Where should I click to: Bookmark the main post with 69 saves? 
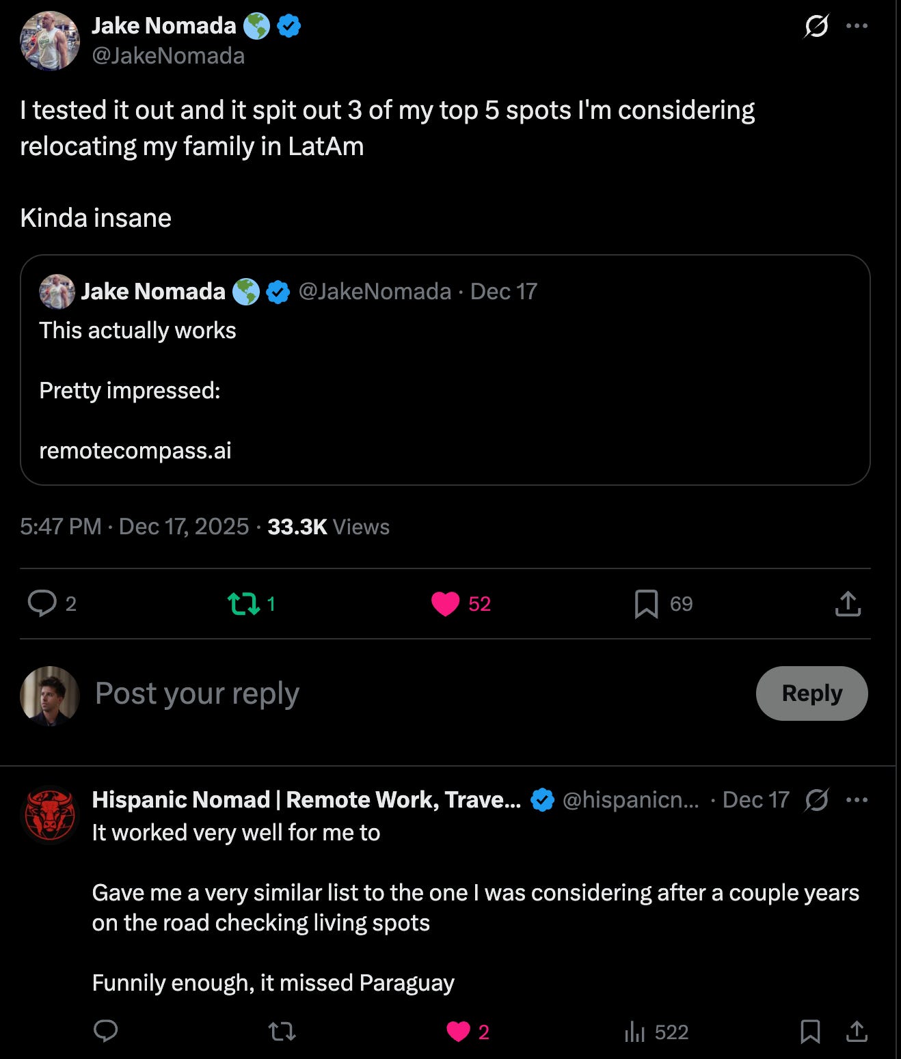[646, 603]
